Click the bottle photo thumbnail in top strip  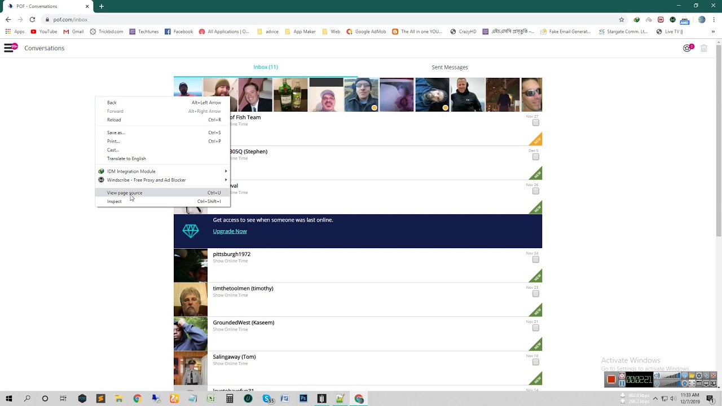click(290, 95)
